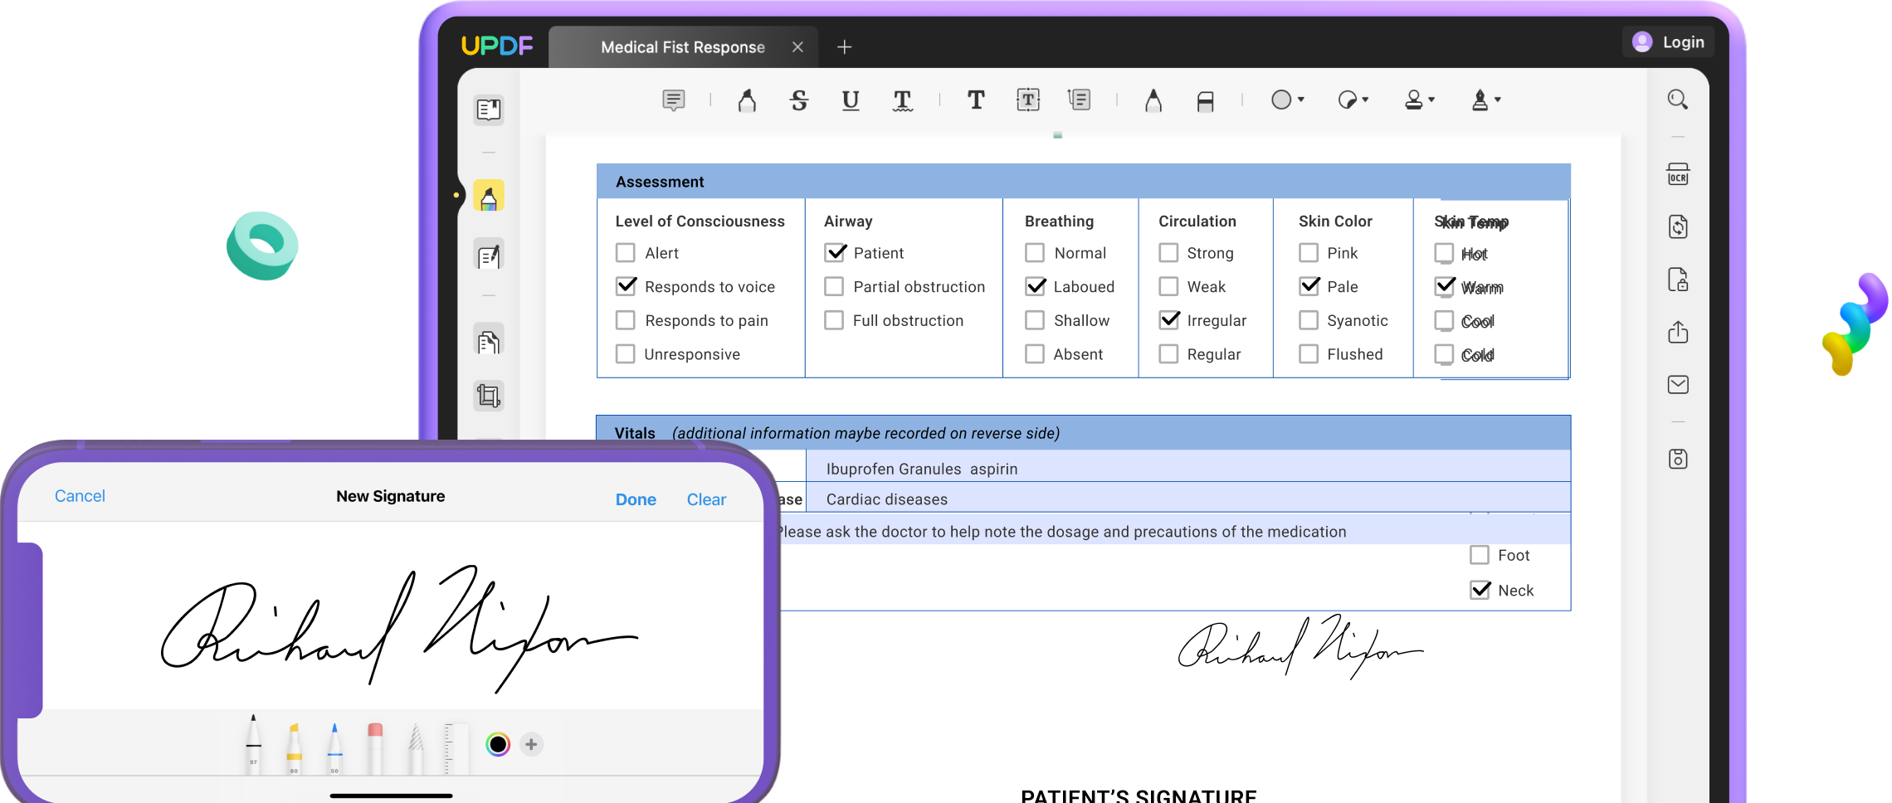
Task: Open the signature pen dropdown arrow
Action: tap(1498, 100)
